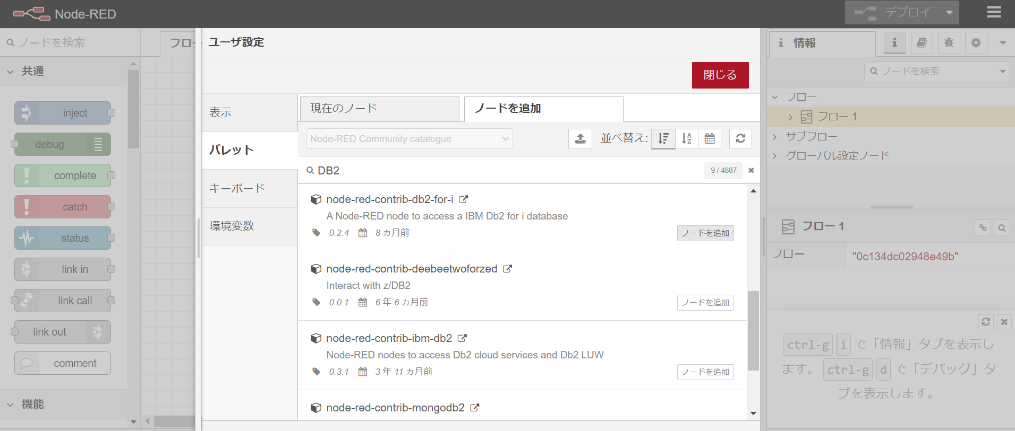Refresh the tips box
The width and height of the screenshot is (1015, 431).
tap(986, 322)
